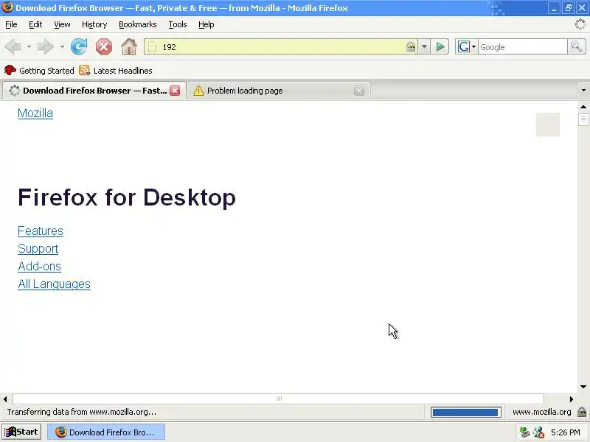This screenshot has width=590, height=442.
Task: Click the Latest Headlines feed icon
Action: pos(84,70)
